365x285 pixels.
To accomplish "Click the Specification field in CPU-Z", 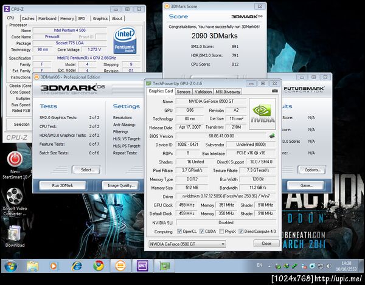I will [x=86, y=58].
